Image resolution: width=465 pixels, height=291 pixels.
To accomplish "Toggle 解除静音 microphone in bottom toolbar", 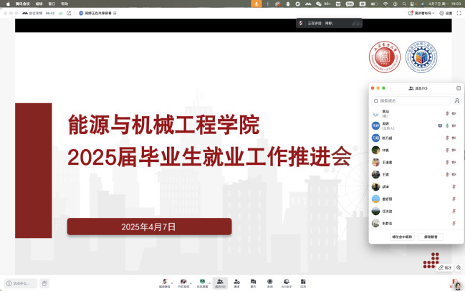I will coord(165,282).
